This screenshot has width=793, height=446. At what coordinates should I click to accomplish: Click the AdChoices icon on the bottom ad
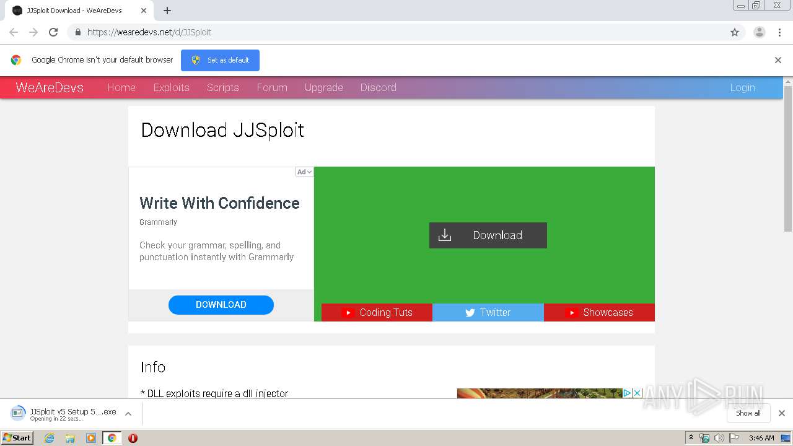[x=627, y=393]
